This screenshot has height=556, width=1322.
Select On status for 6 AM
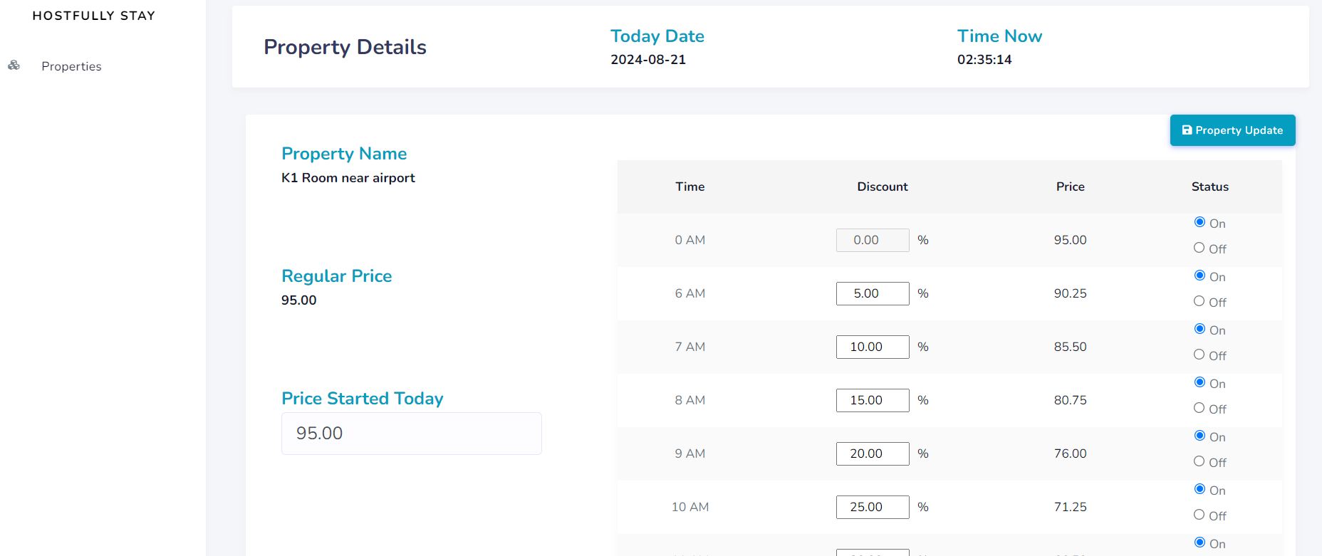pyautogui.click(x=1199, y=276)
